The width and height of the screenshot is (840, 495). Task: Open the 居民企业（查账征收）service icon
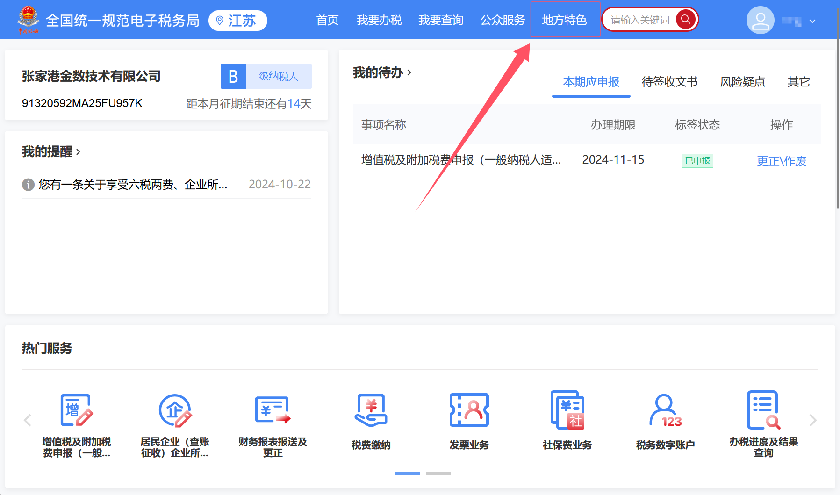(x=174, y=411)
